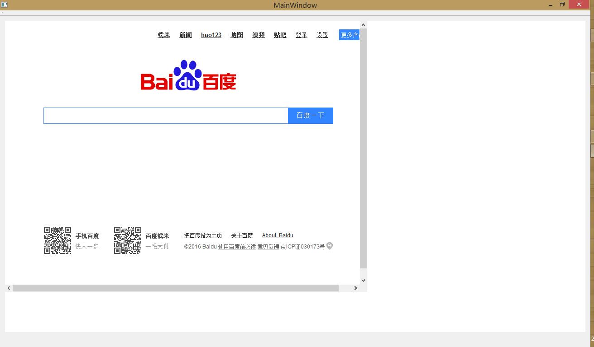The height and width of the screenshot is (347, 594).
Task: Open the 设置 settings link
Action: tap(322, 35)
